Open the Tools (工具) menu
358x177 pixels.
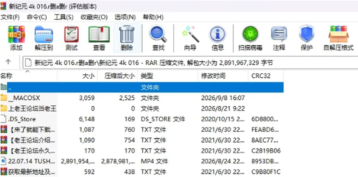63,17
